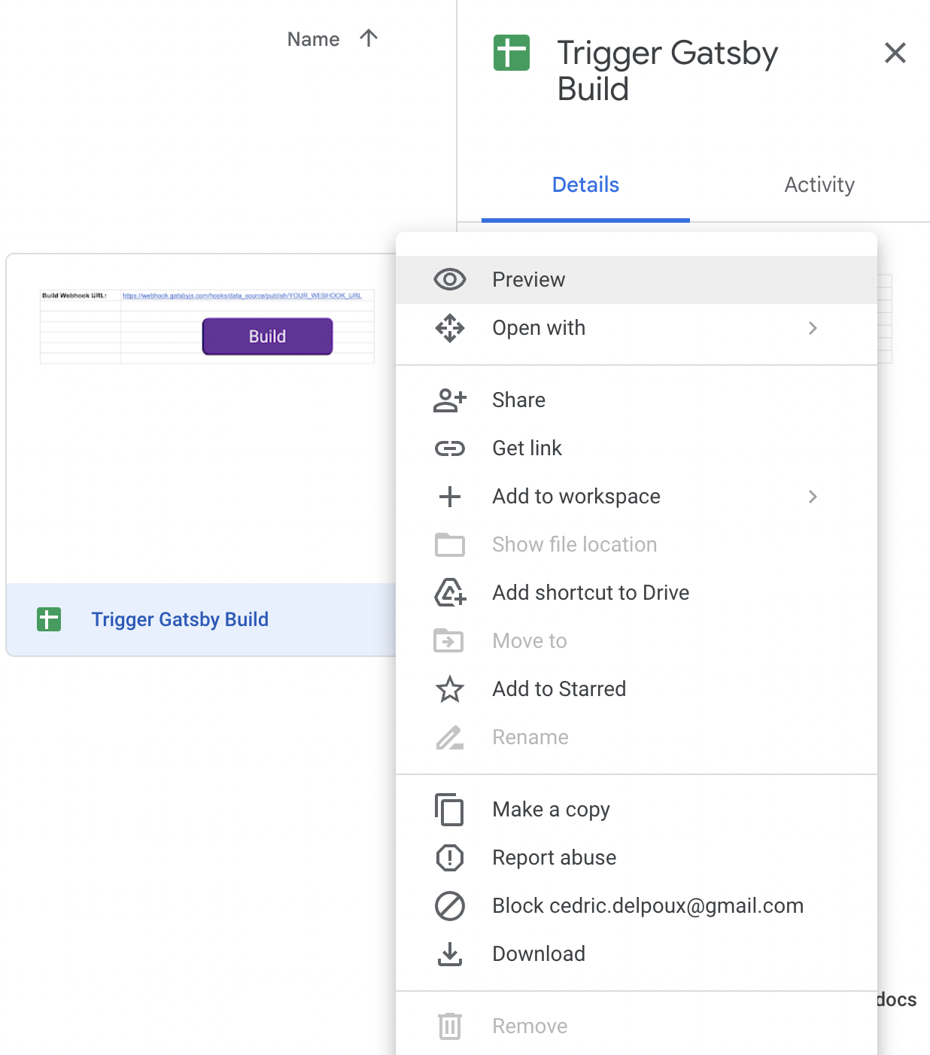Choose Preview from the context menu
The width and height of the screenshot is (930, 1055).
pyautogui.click(x=637, y=280)
